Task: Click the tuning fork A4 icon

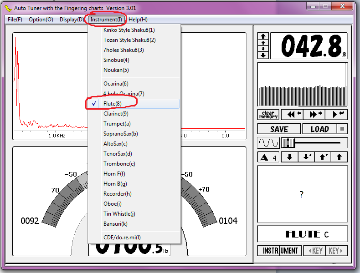Action: point(268,157)
